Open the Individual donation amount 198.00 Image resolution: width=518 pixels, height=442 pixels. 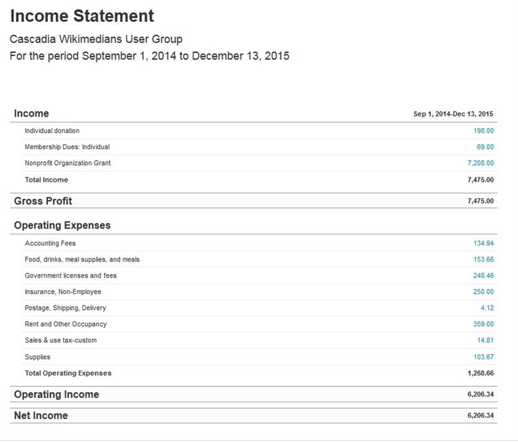483,131
